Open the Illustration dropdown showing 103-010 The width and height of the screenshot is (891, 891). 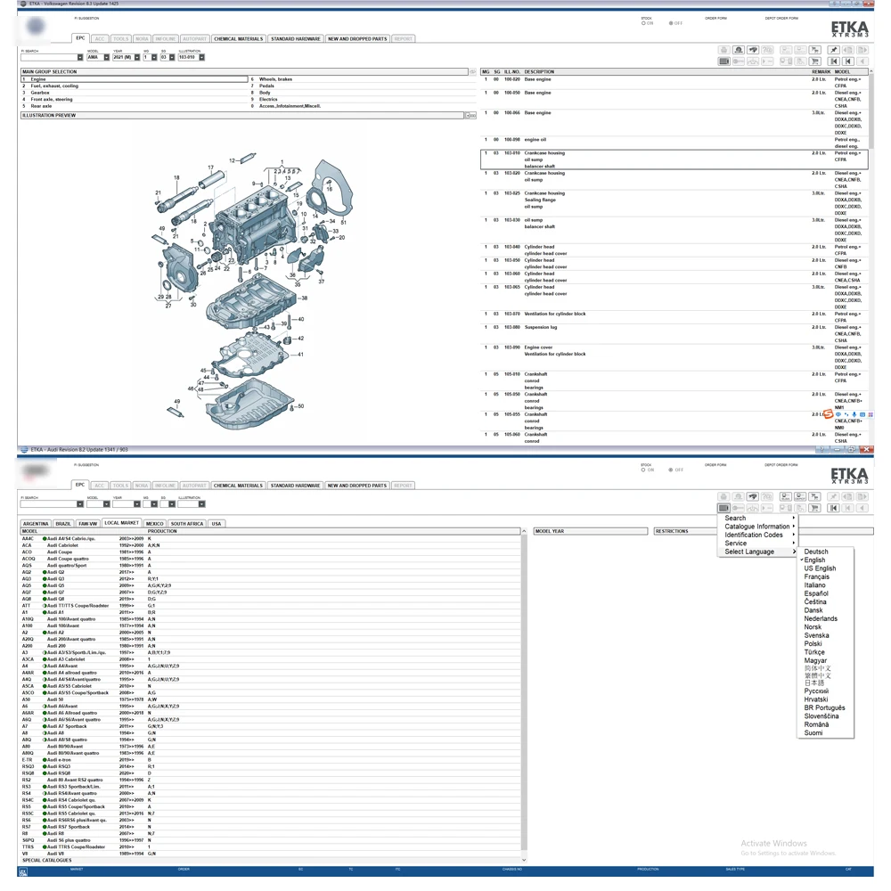point(201,57)
